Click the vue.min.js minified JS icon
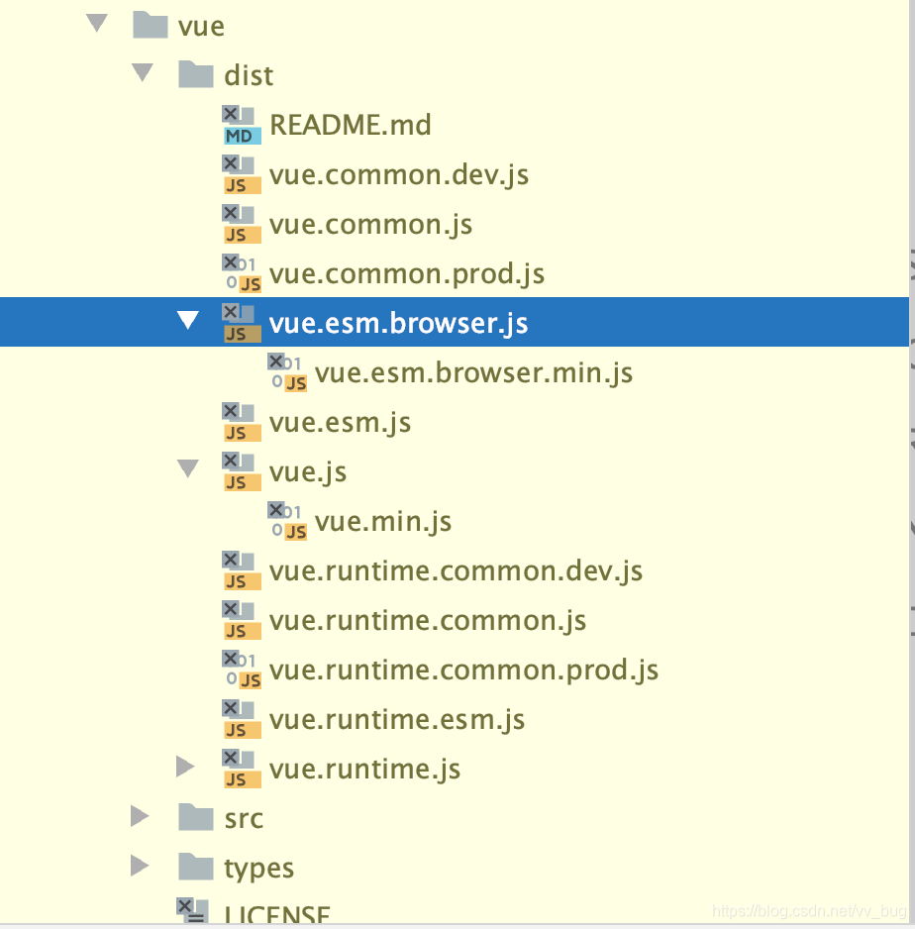The image size is (915, 929). (287, 521)
